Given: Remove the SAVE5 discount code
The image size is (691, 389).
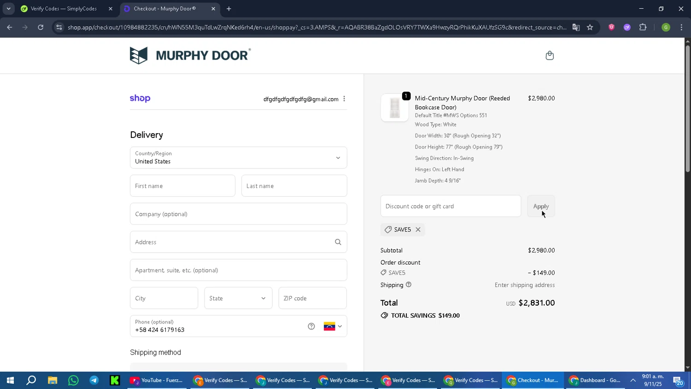Looking at the screenshot, I should [418, 230].
